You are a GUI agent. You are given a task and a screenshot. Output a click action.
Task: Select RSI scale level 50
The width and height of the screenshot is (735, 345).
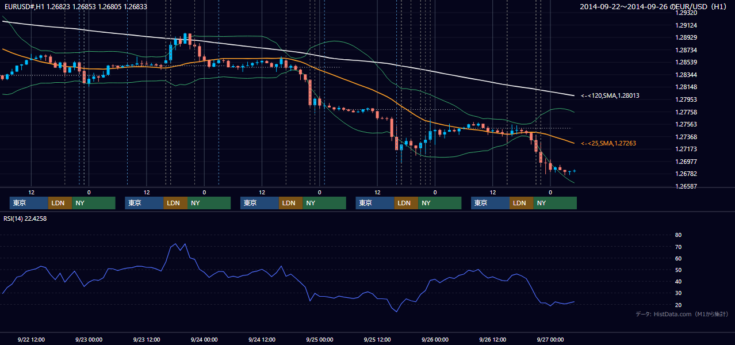(x=678, y=270)
